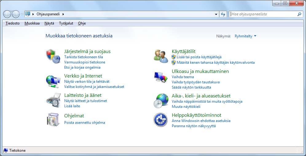Click the refresh button beside address bar
The width and height of the screenshot is (306, 156).
tap(223, 14)
